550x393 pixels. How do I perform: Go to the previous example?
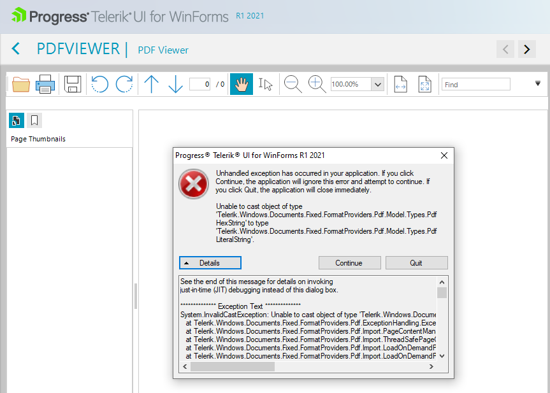click(x=505, y=49)
